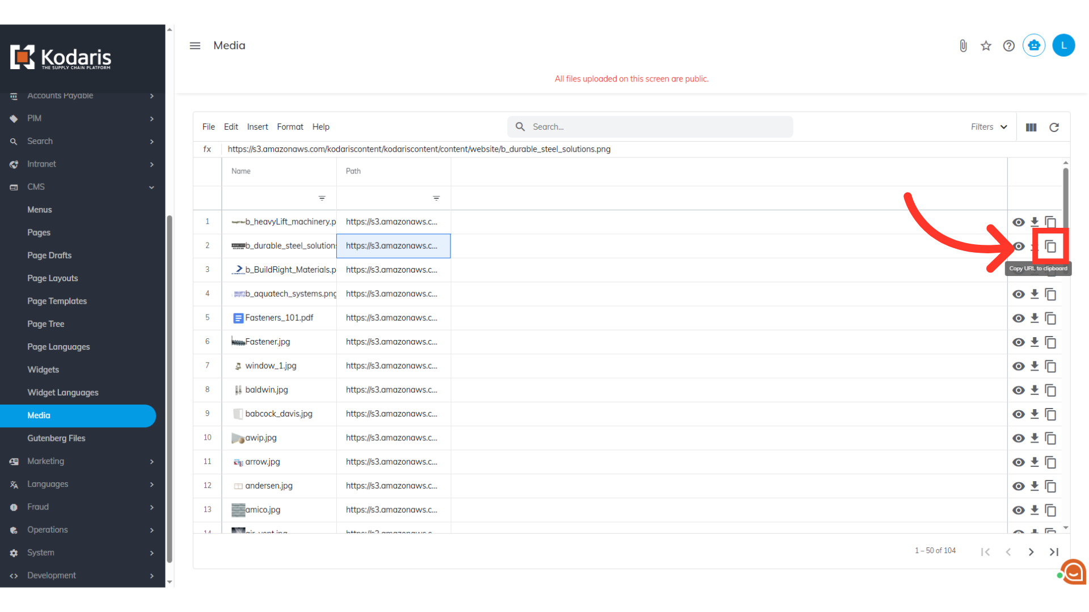Preview b_heavyLift_machinery with eye icon
1089x612 pixels.
[1019, 222]
